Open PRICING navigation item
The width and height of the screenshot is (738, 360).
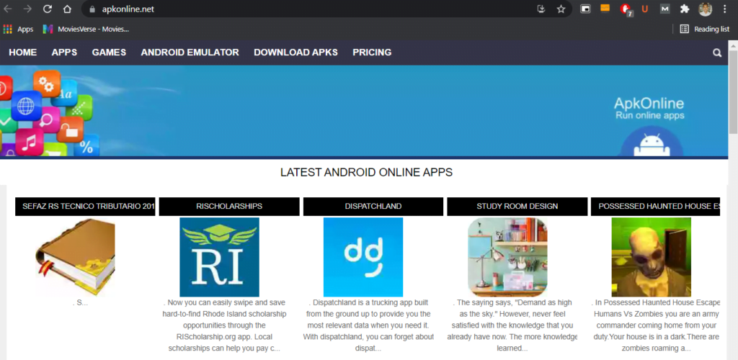(x=372, y=53)
